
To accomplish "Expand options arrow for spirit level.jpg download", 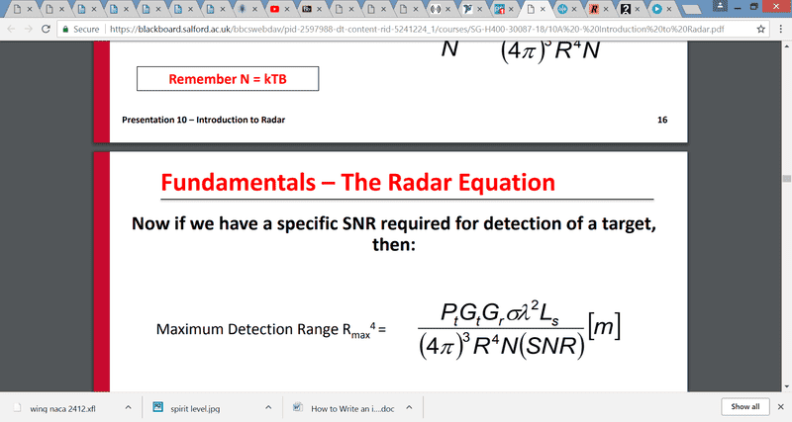I will click(269, 406).
